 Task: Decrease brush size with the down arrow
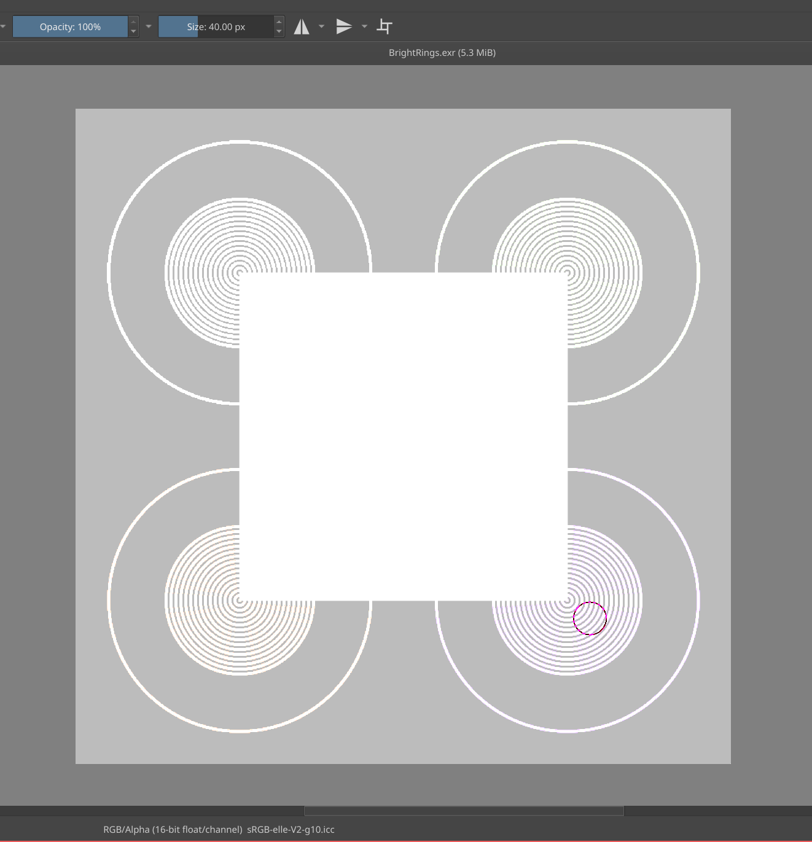coord(279,31)
